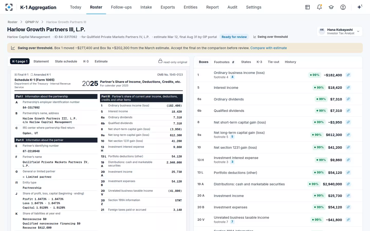This screenshot has height=231, width=370.
Task: Switch to the Tie-out tab
Action: [273, 62]
